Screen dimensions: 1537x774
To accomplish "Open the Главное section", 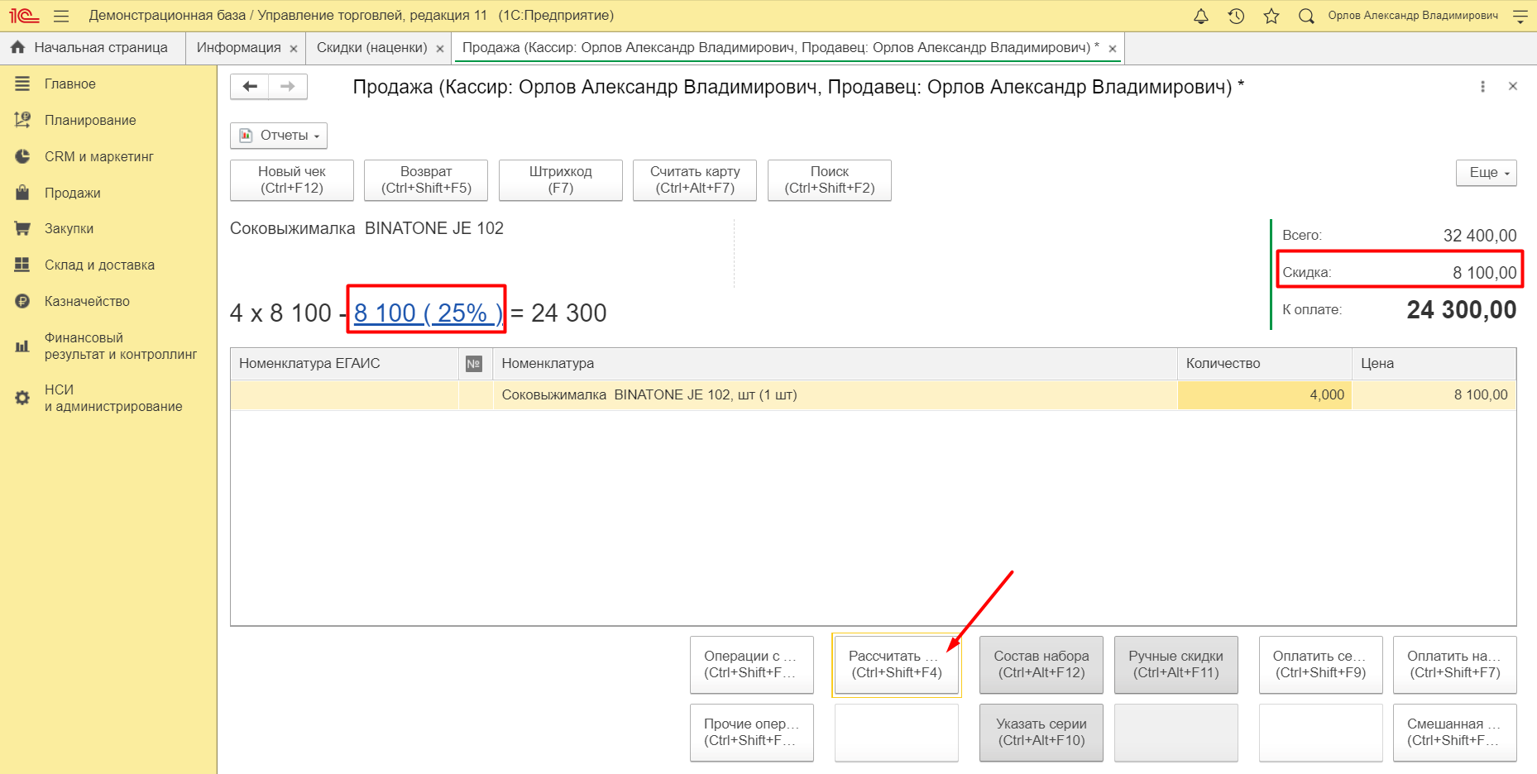I will click(70, 84).
